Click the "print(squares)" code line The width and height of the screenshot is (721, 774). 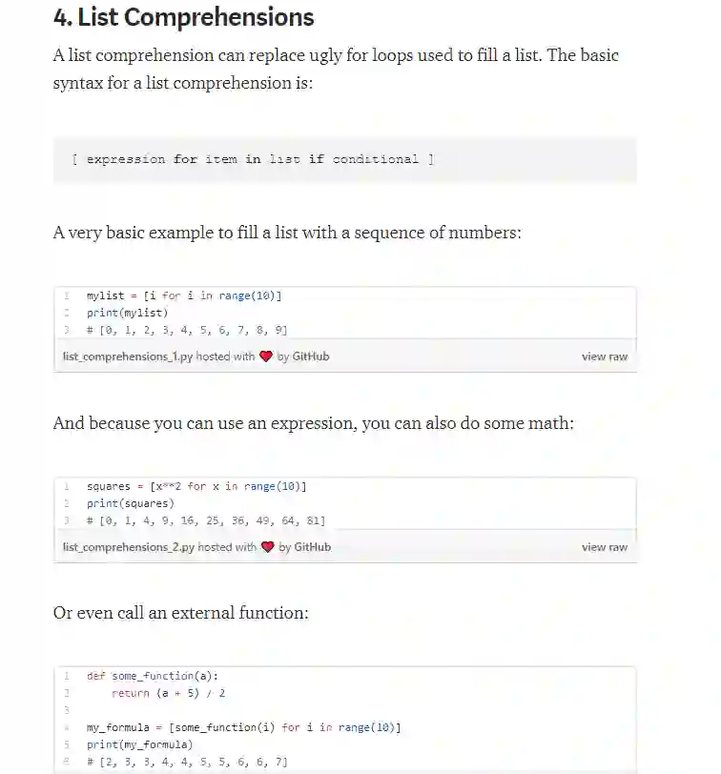(x=131, y=503)
